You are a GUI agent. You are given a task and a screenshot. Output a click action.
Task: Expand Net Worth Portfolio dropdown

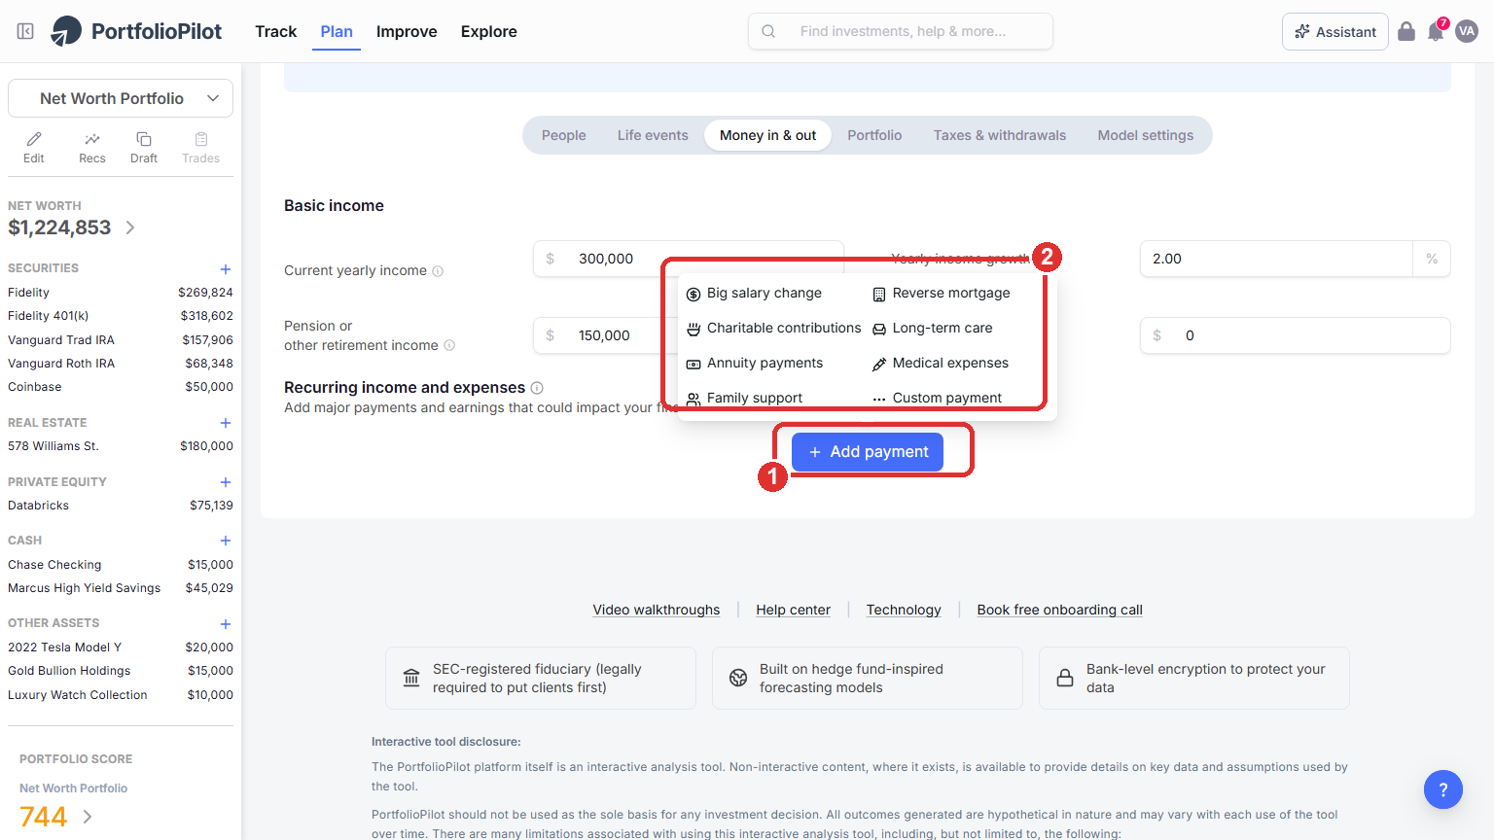[121, 98]
